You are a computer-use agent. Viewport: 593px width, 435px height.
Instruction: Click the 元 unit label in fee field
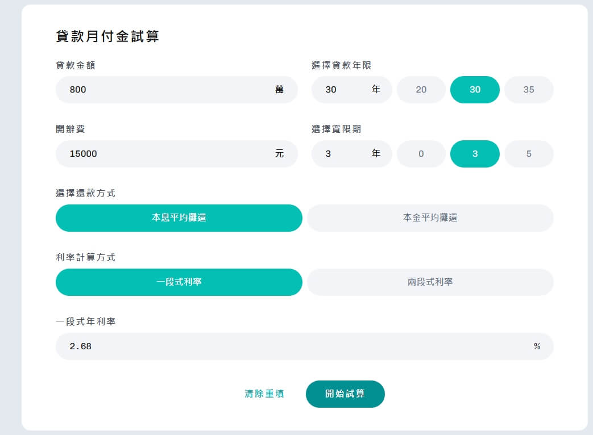click(x=279, y=153)
